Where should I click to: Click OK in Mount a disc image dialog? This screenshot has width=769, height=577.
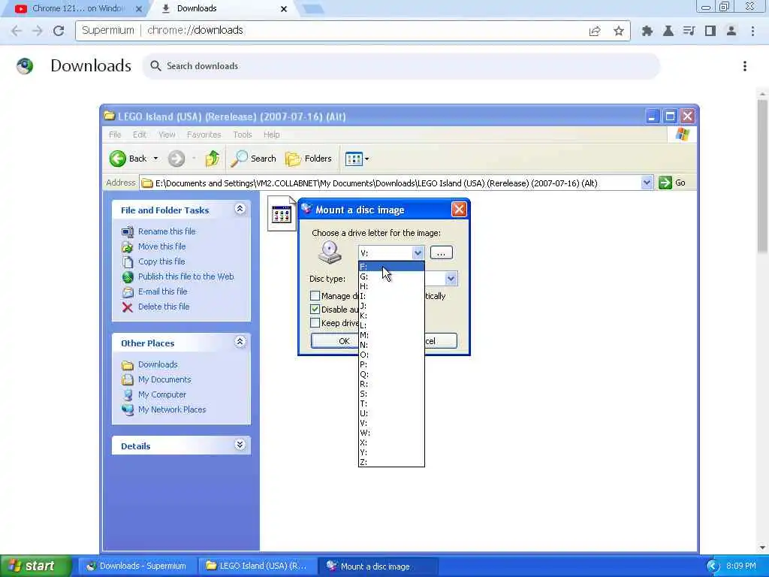334,341
